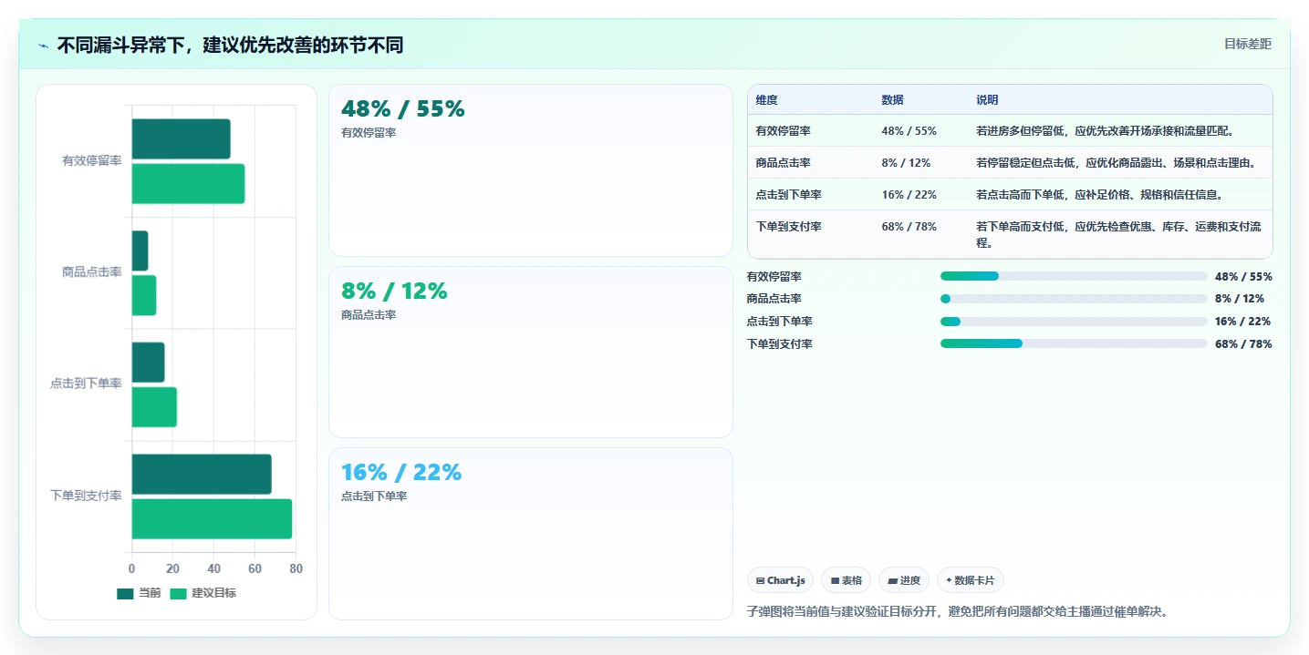Click the 有效停留率 label beside the progress bar
Viewport: 1309px width, 655px height.
point(774,277)
